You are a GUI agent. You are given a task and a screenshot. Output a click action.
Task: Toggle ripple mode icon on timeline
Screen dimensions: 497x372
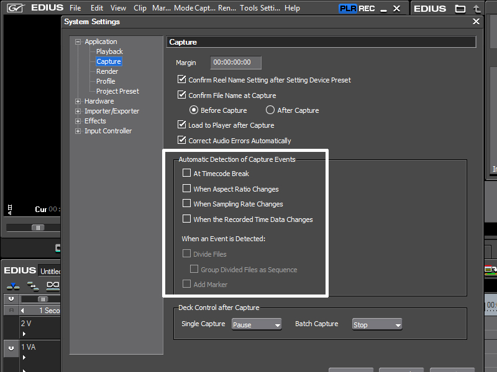pos(33,286)
